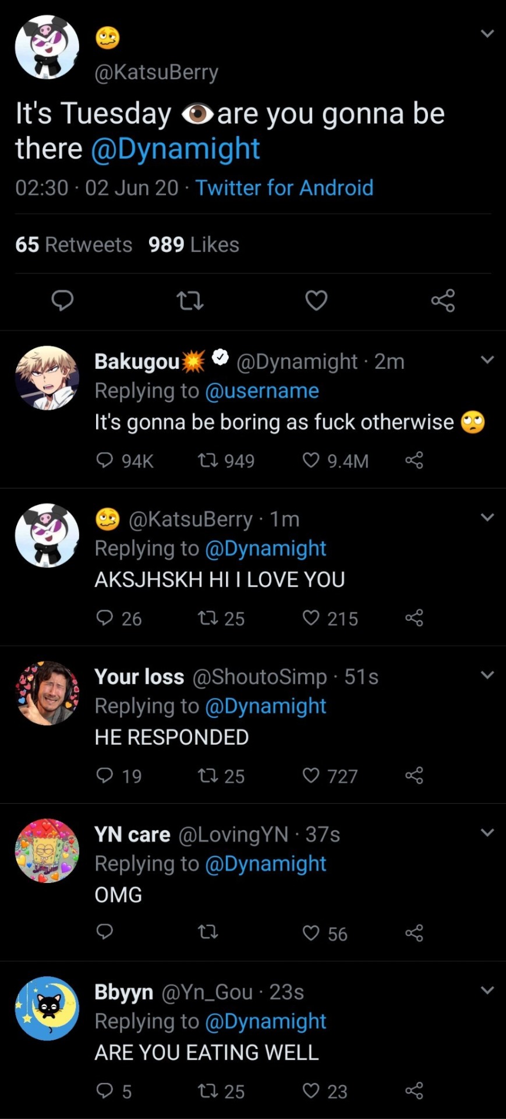The height and width of the screenshot is (1119, 506).
Task: Open Bakugou's profile picture
Action: pos(47,378)
